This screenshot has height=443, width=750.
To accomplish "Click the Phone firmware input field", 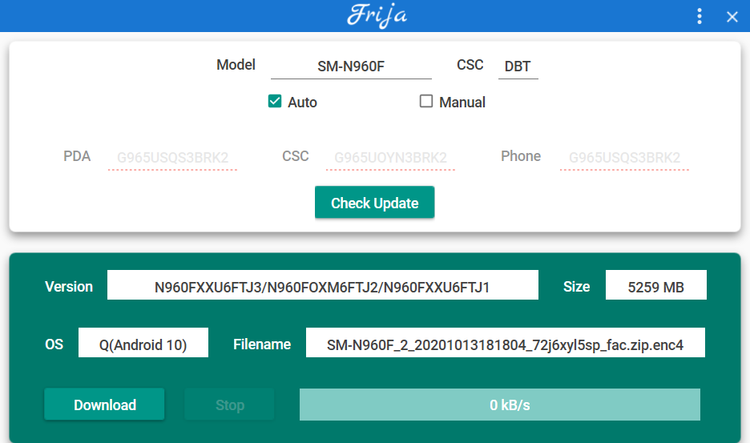I will (x=624, y=158).
